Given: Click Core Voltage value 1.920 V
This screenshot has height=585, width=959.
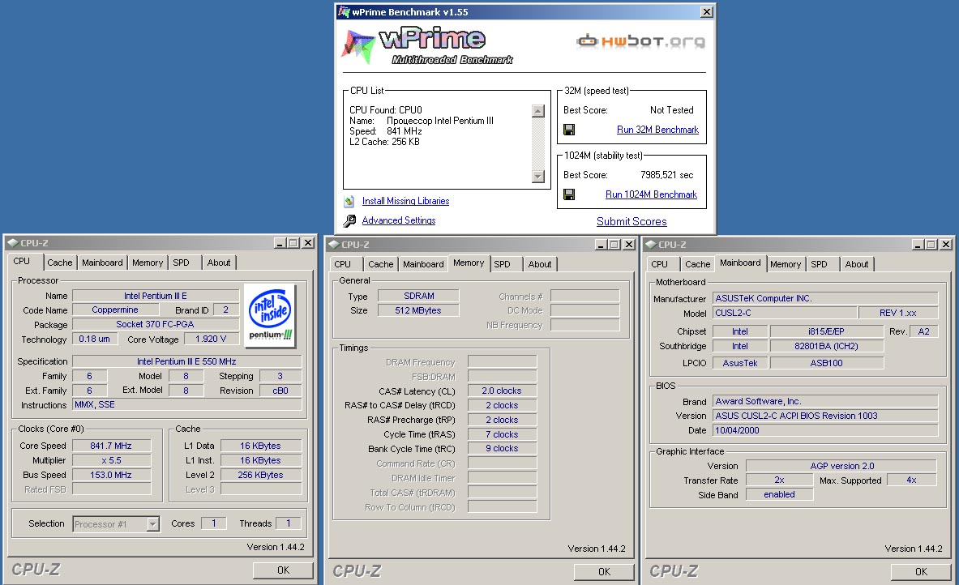Looking at the screenshot, I should point(211,339).
